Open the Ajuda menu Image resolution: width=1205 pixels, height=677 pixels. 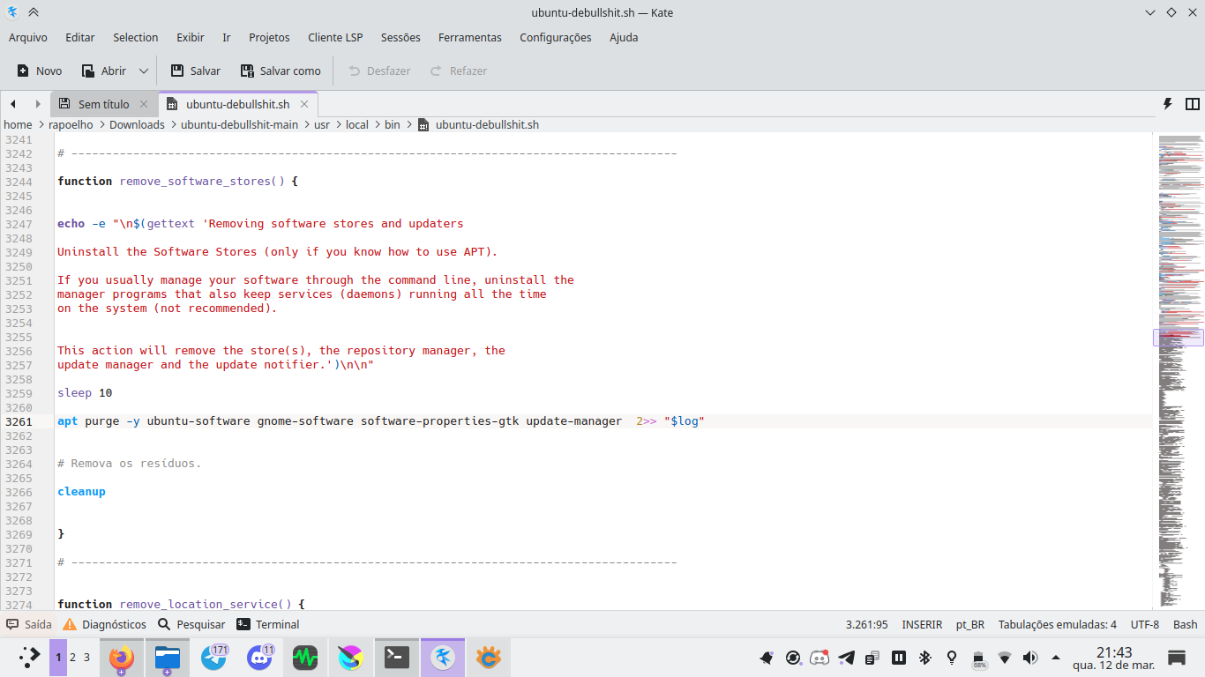pos(624,37)
